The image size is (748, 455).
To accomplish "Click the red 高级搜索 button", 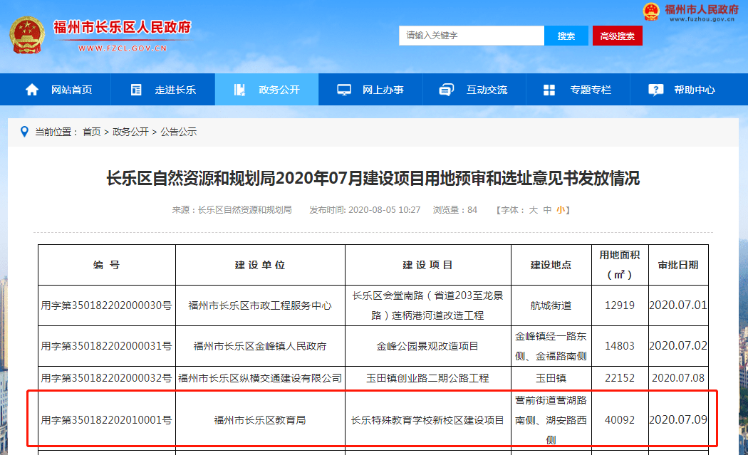I will point(618,36).
